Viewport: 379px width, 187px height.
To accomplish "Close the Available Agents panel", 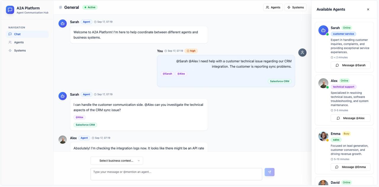I will point(368,9).
